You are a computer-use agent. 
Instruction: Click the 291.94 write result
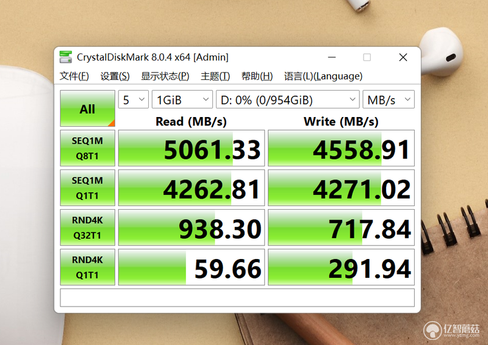[x=341, y=267]
